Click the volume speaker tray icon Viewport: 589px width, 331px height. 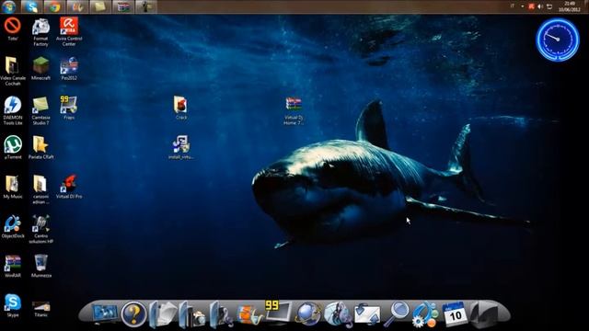coord(540,6)
